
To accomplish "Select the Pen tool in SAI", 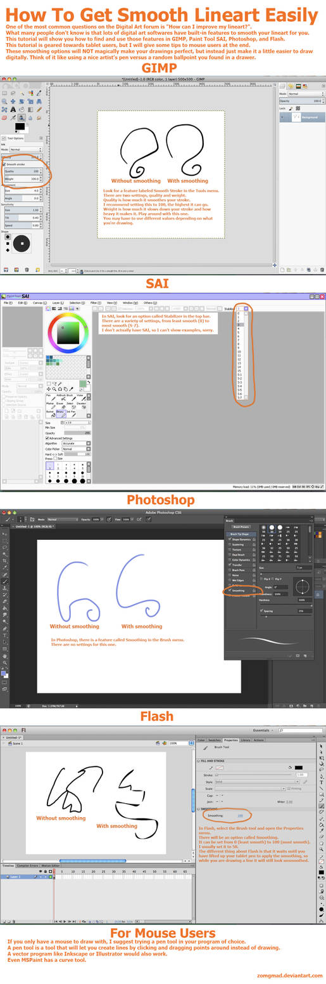I will pos(50,397).
